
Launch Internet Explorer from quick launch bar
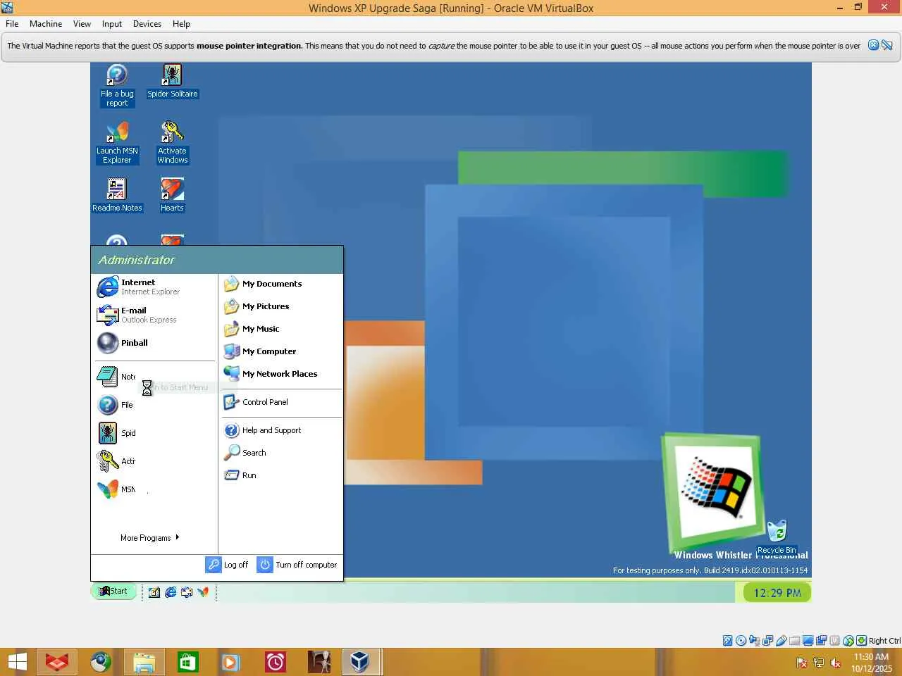(171, 592)
